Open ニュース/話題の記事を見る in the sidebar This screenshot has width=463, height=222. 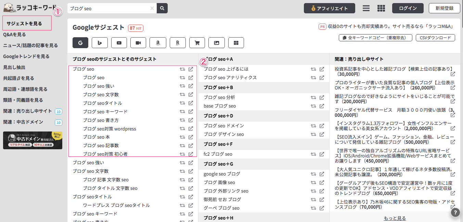click(x=30, y=45)
